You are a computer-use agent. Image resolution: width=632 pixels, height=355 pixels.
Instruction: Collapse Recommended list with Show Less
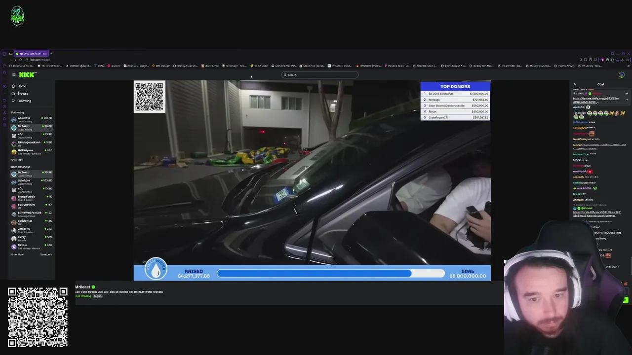pos(46,254)
